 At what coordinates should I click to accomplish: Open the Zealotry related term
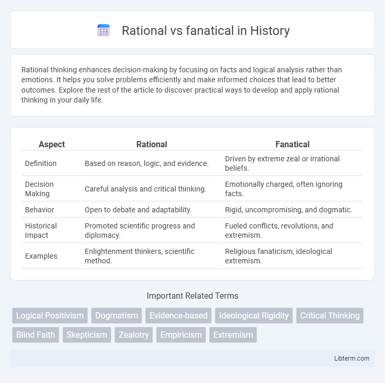(134, 335)
